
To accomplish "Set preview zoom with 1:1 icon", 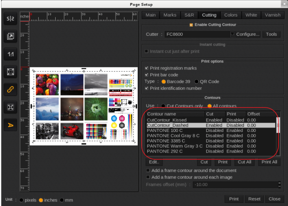I will click(x=9, y=54).
